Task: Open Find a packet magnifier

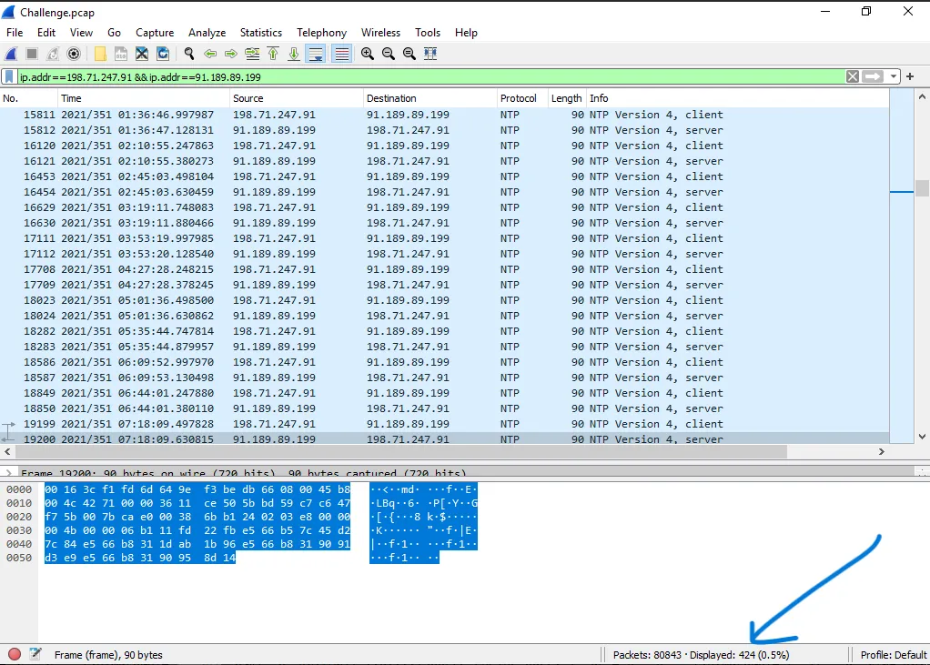Action: pos(189,54)
